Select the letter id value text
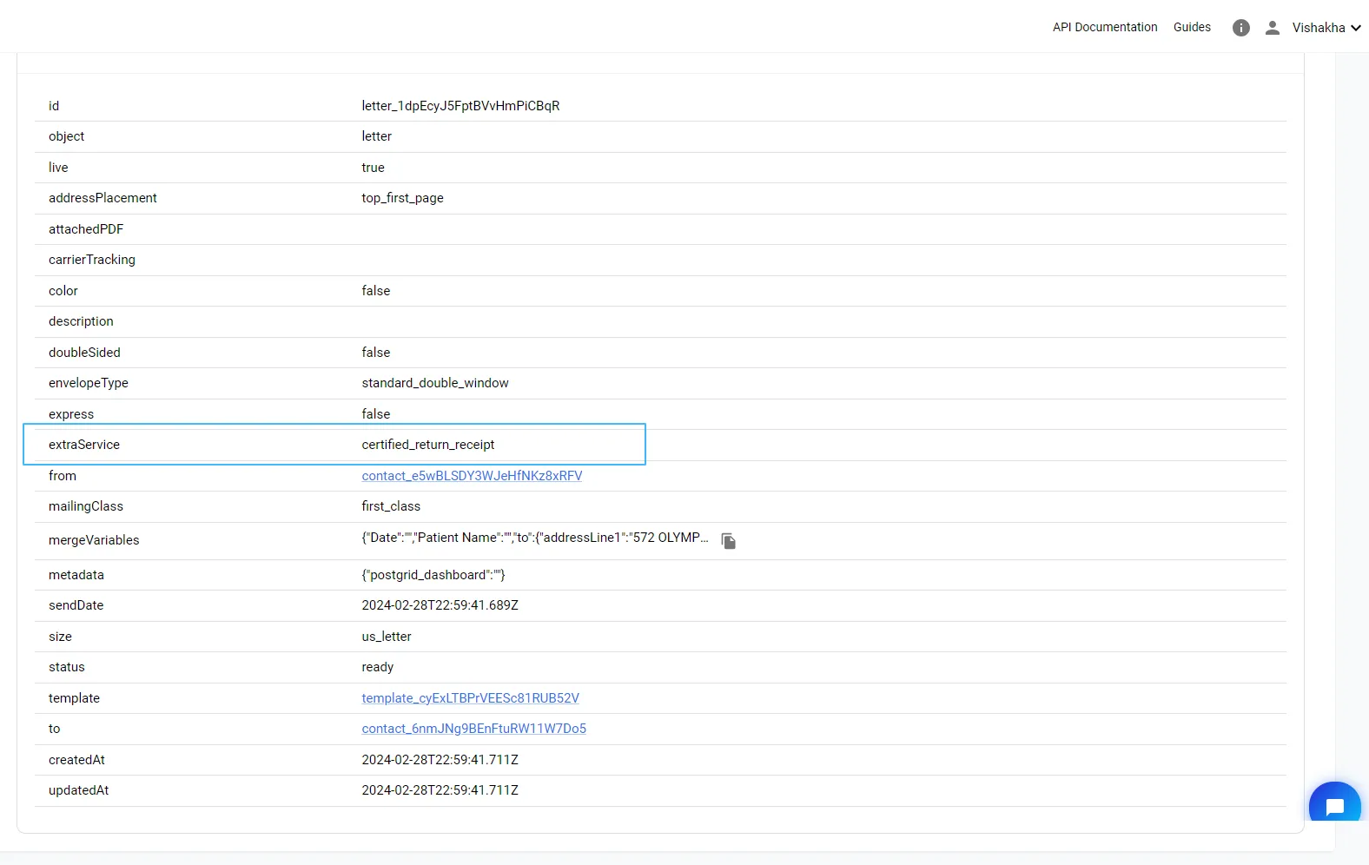Viewport: 1369px width, 865px height. click(460, 106)
